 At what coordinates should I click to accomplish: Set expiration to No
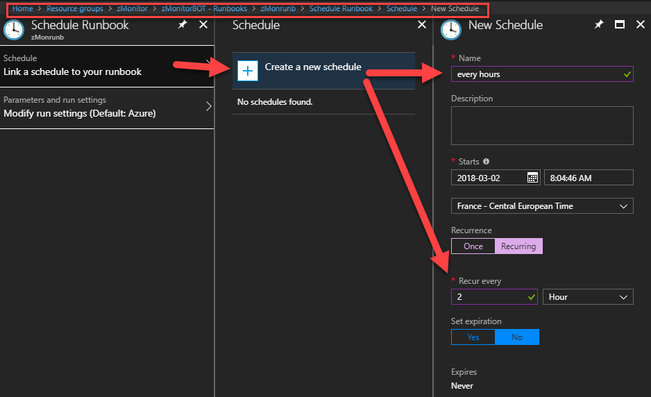pos(517,337)
